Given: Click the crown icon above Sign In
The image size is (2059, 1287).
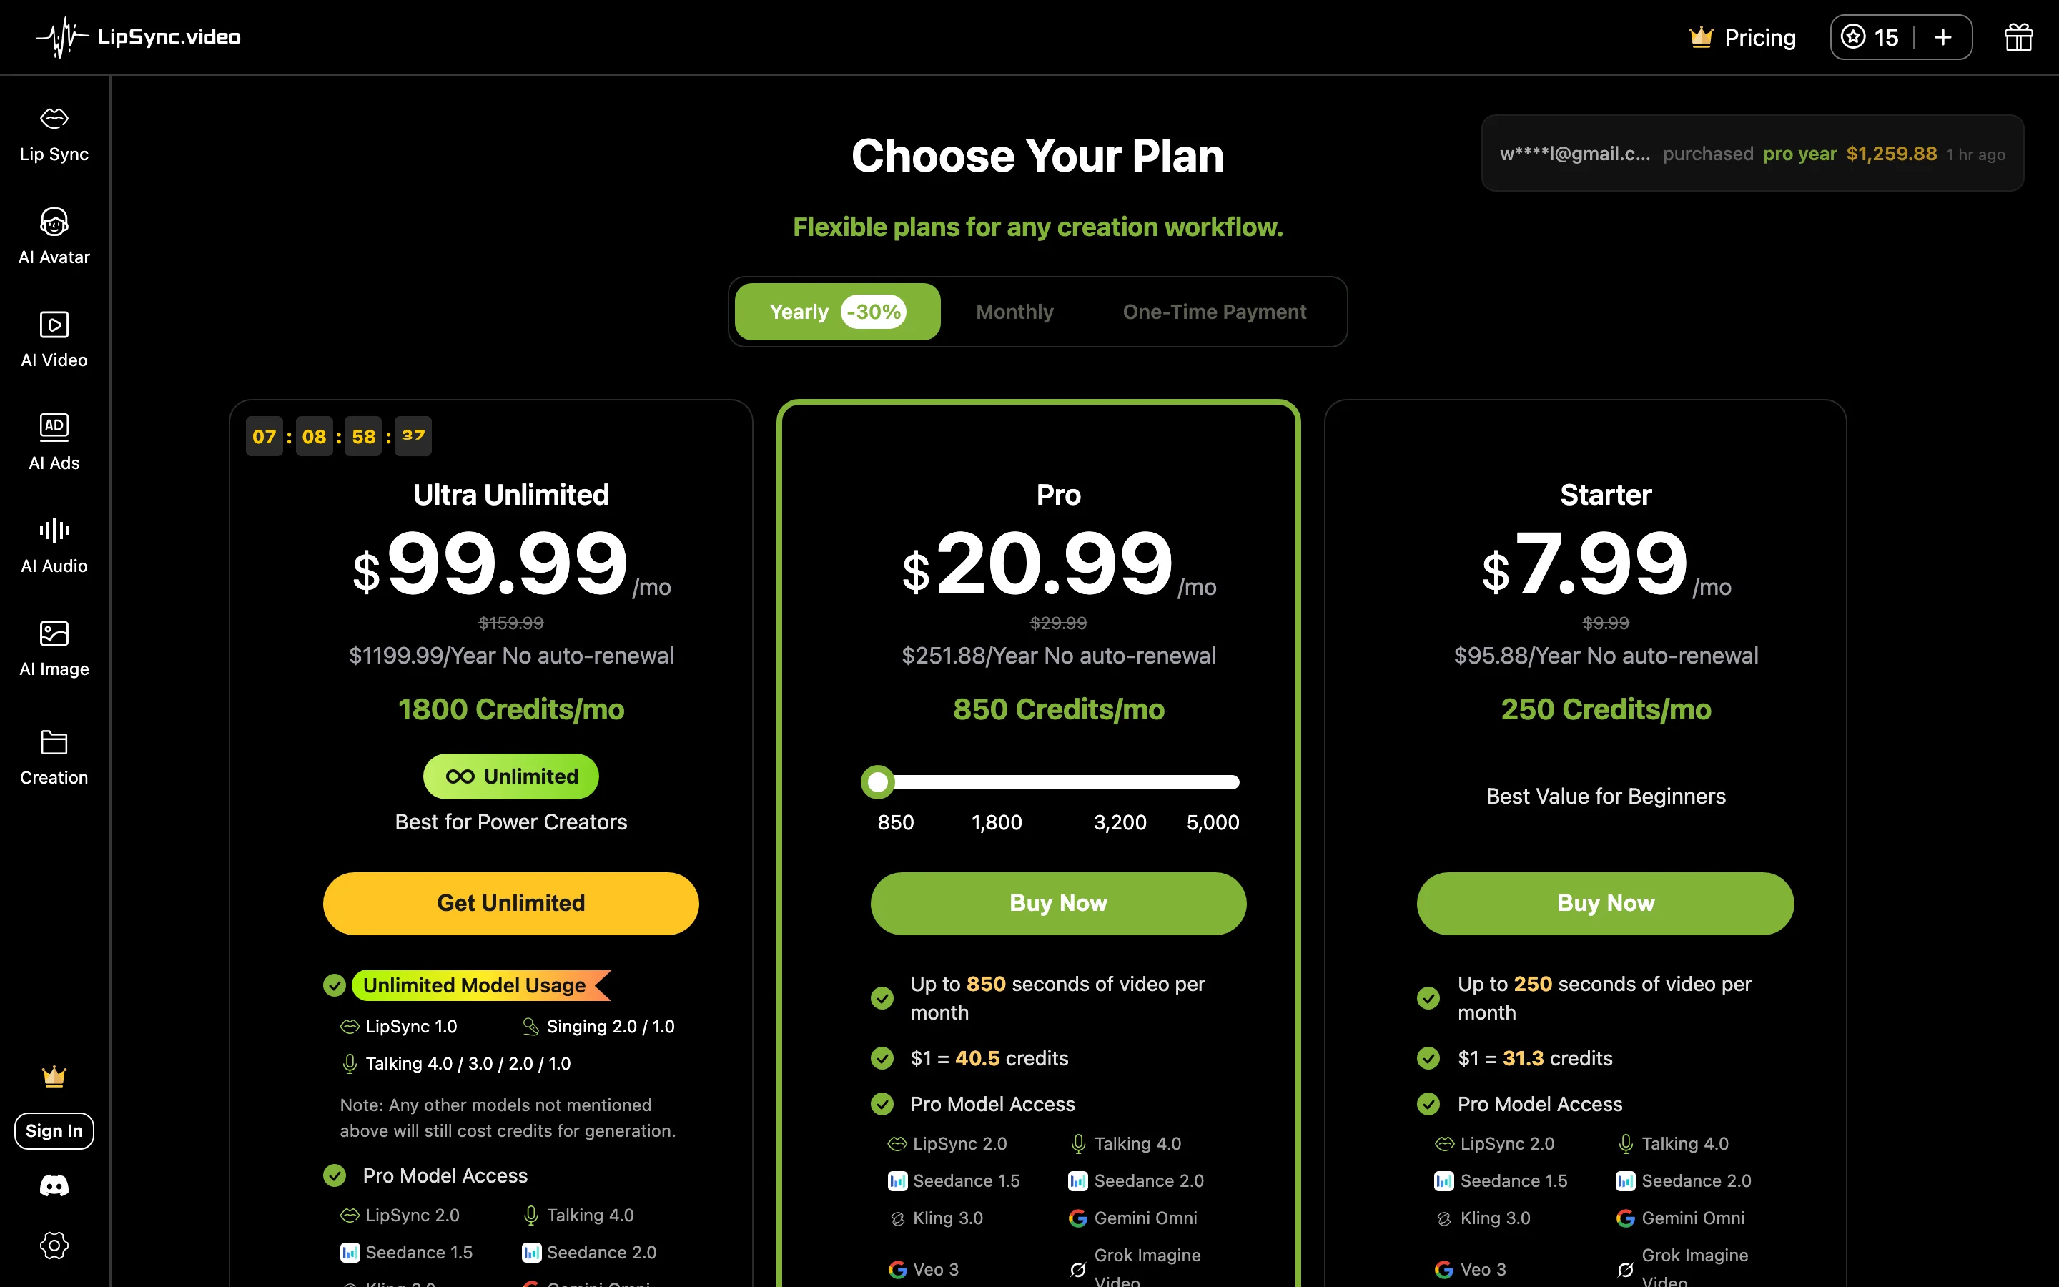Looking at the screenshot, I should 54,1077.
